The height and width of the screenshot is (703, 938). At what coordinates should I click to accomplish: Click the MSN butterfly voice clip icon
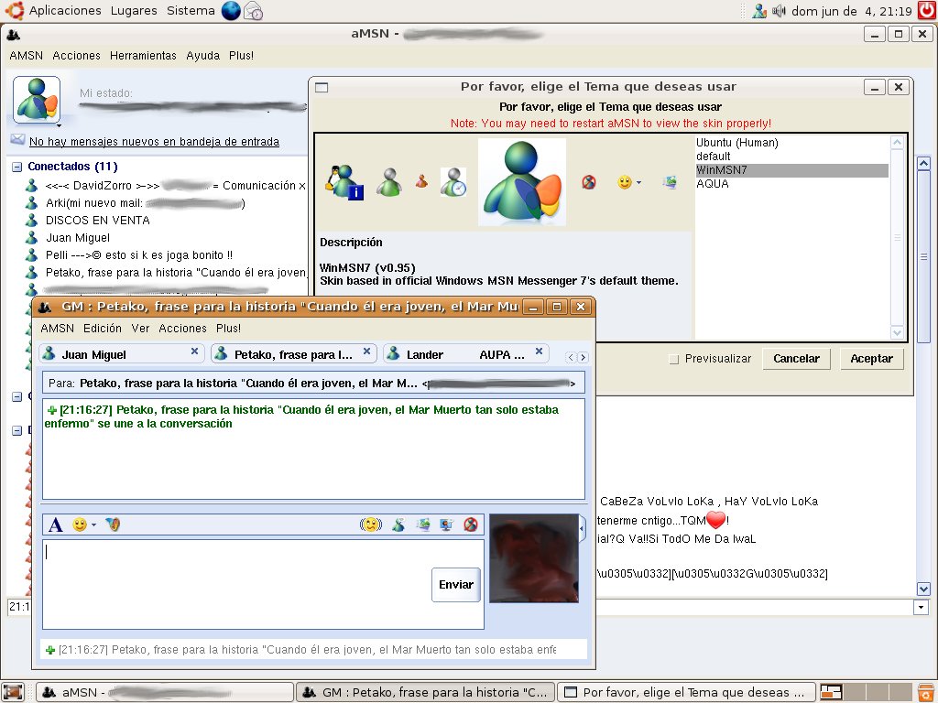pos(113,525)
